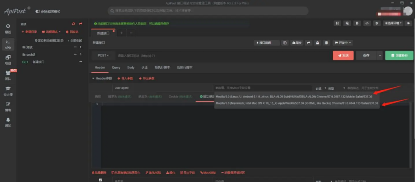Open the sliders settings toolbar icon
This screenshot has height=182, width=415.
[377, 23]
